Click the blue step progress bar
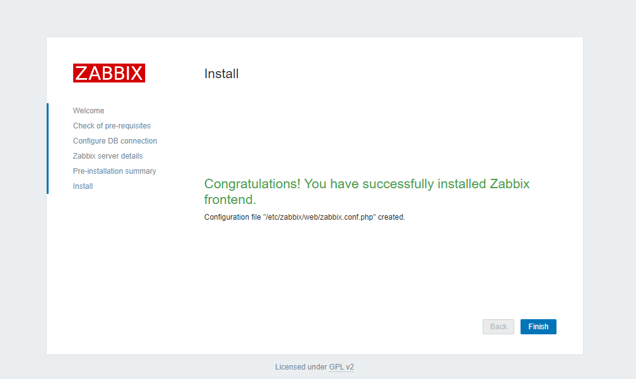Viewport: 636px width, 379px height. (47, 149)
